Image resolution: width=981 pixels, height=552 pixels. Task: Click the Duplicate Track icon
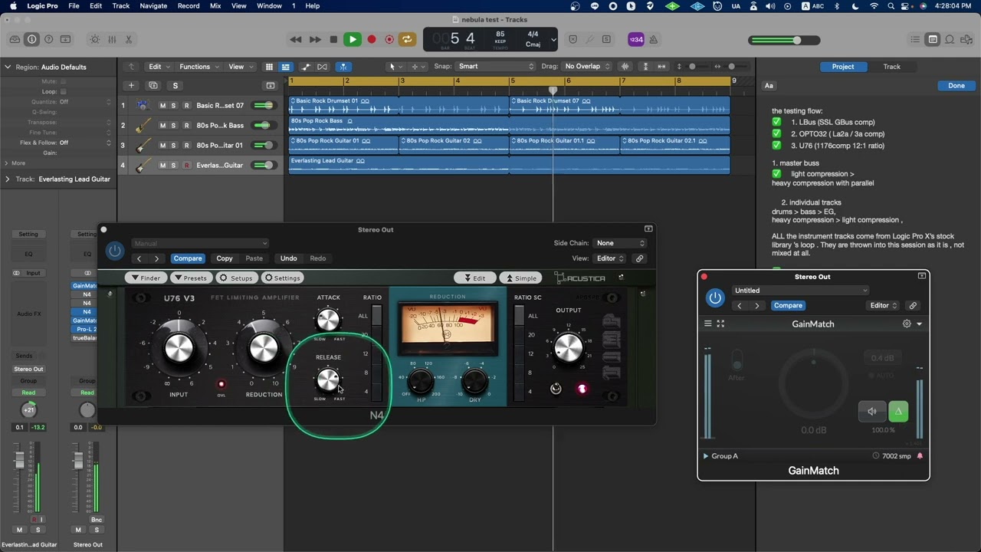tap(153, 85)
